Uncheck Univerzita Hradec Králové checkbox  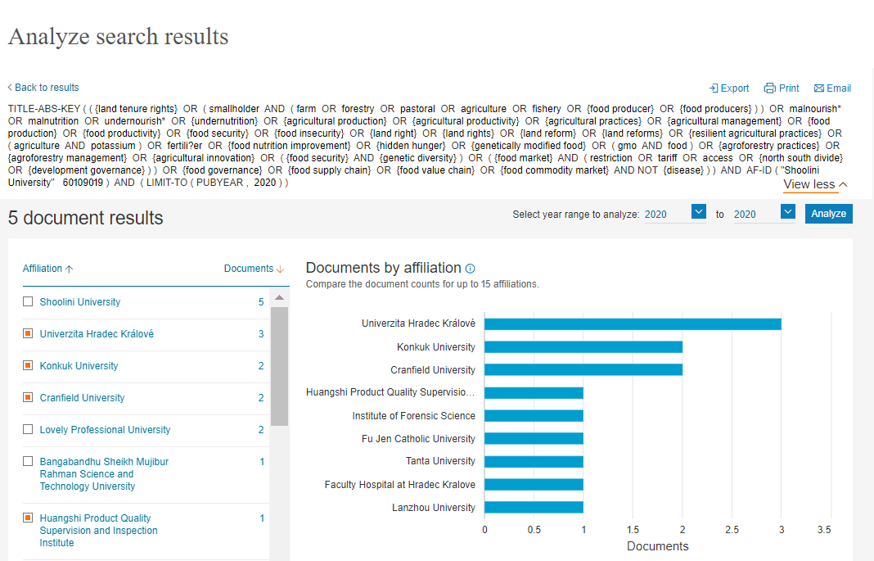click(28, 334)
